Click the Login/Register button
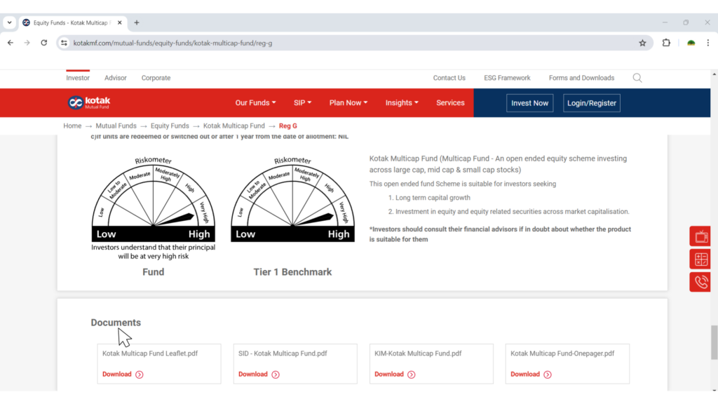 click(x=592, y=103)
